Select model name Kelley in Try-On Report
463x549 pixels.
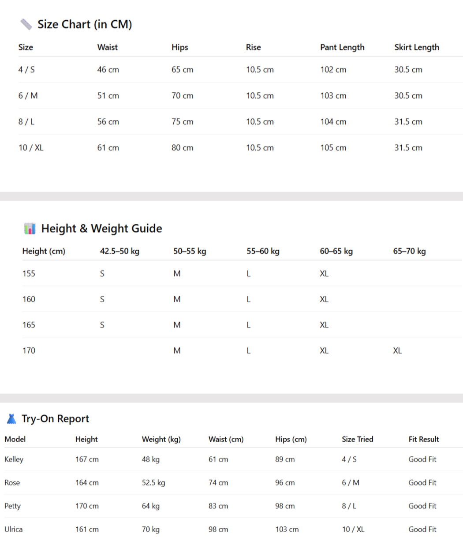point(14,459)
